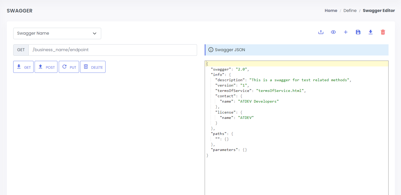
Task: Save swagger with the floppy disk icon
Action: [x=358, y=32]
